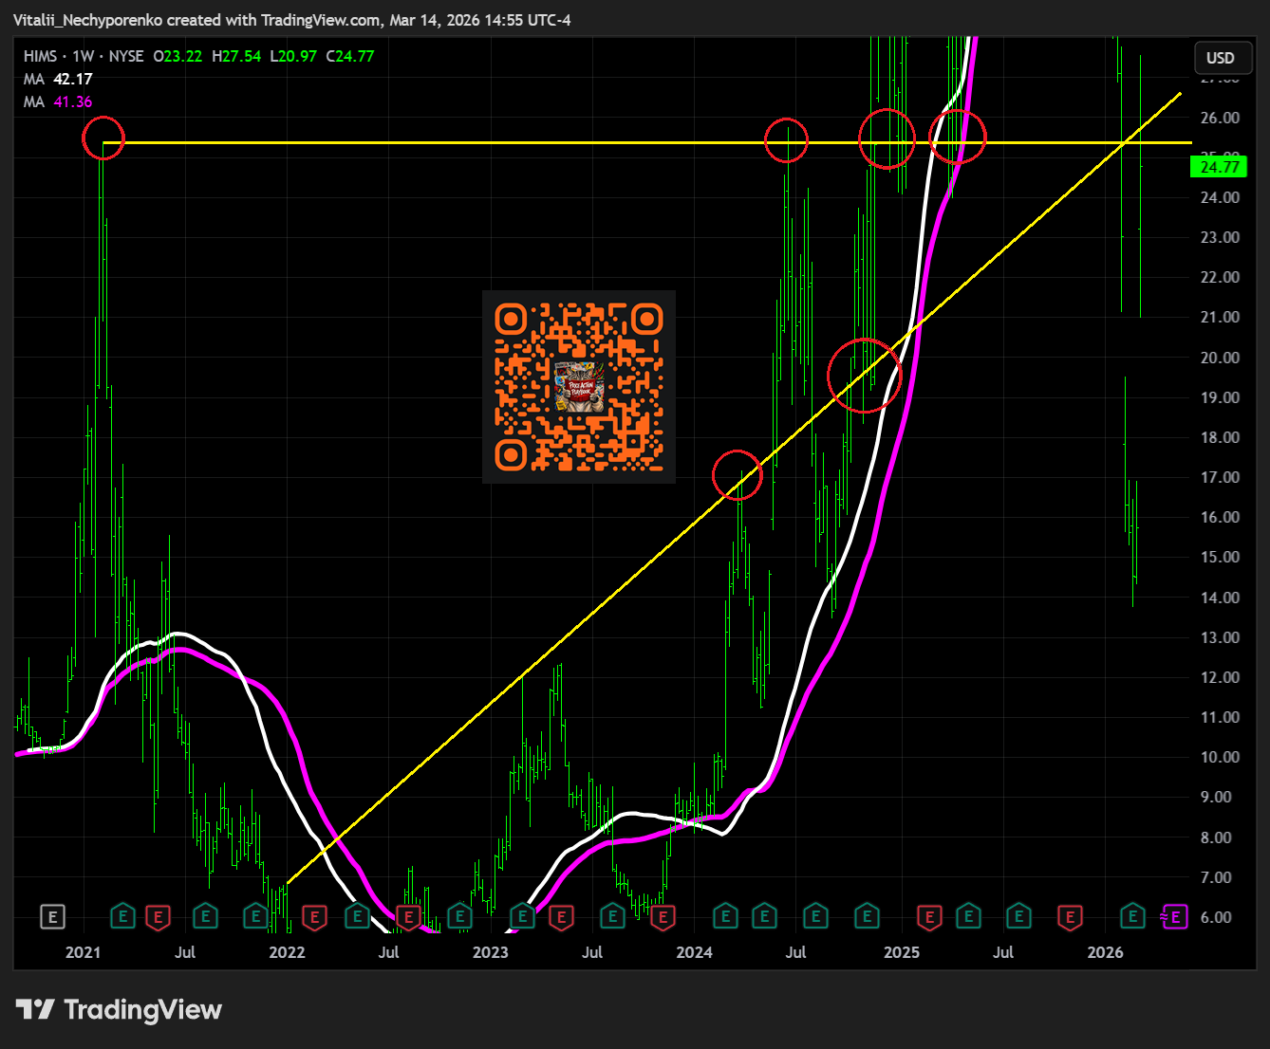This screenshot has width=1270, height=1049.
Task: Click the open value O23.22
Action: point(177,56)
